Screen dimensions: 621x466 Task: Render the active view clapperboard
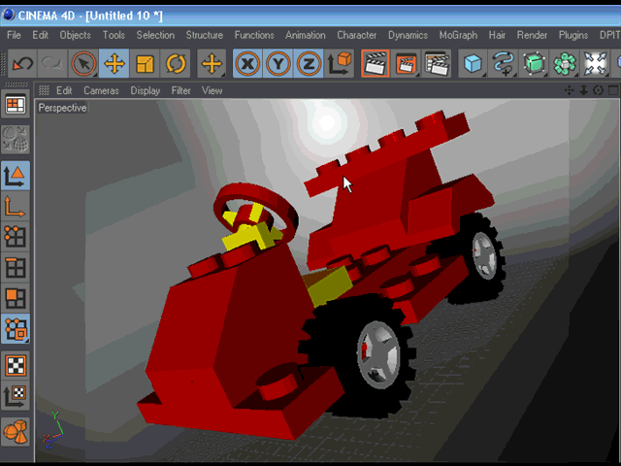(x=376, y=63)
